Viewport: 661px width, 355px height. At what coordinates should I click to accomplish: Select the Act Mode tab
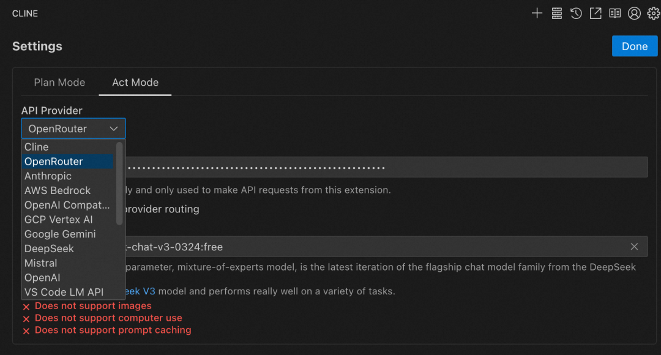pos(135,83)
